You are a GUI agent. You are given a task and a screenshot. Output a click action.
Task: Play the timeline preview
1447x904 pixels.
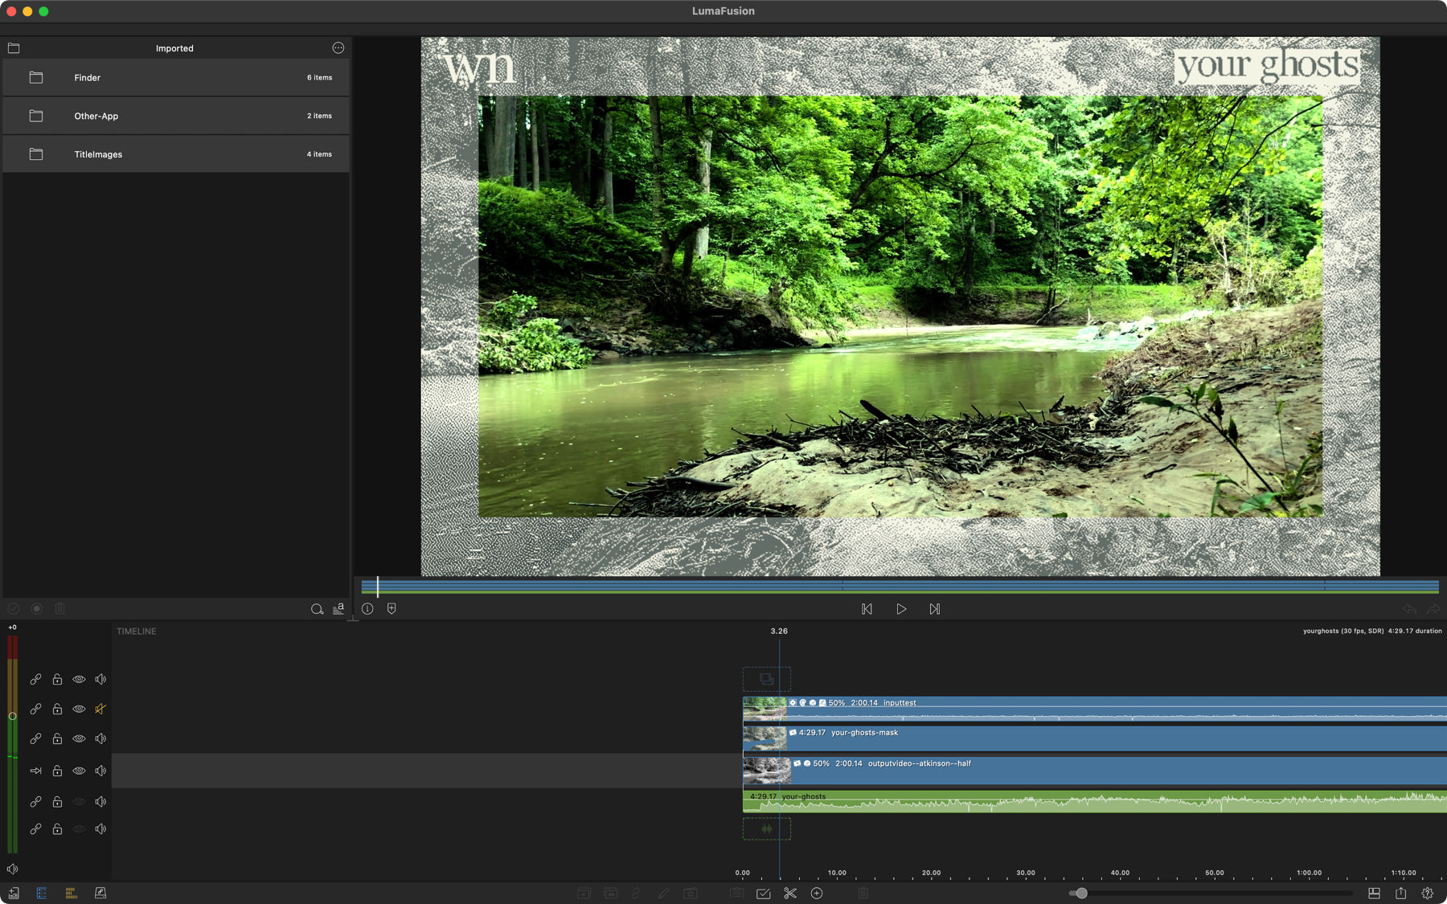[x=901, y=609]
